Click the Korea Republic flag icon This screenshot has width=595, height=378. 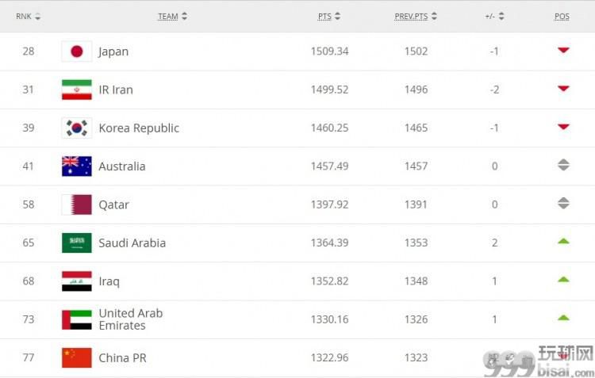[x=77, y=128]
